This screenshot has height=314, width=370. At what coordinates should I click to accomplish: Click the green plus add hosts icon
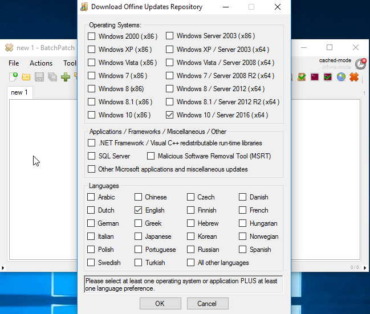[66, 77]
